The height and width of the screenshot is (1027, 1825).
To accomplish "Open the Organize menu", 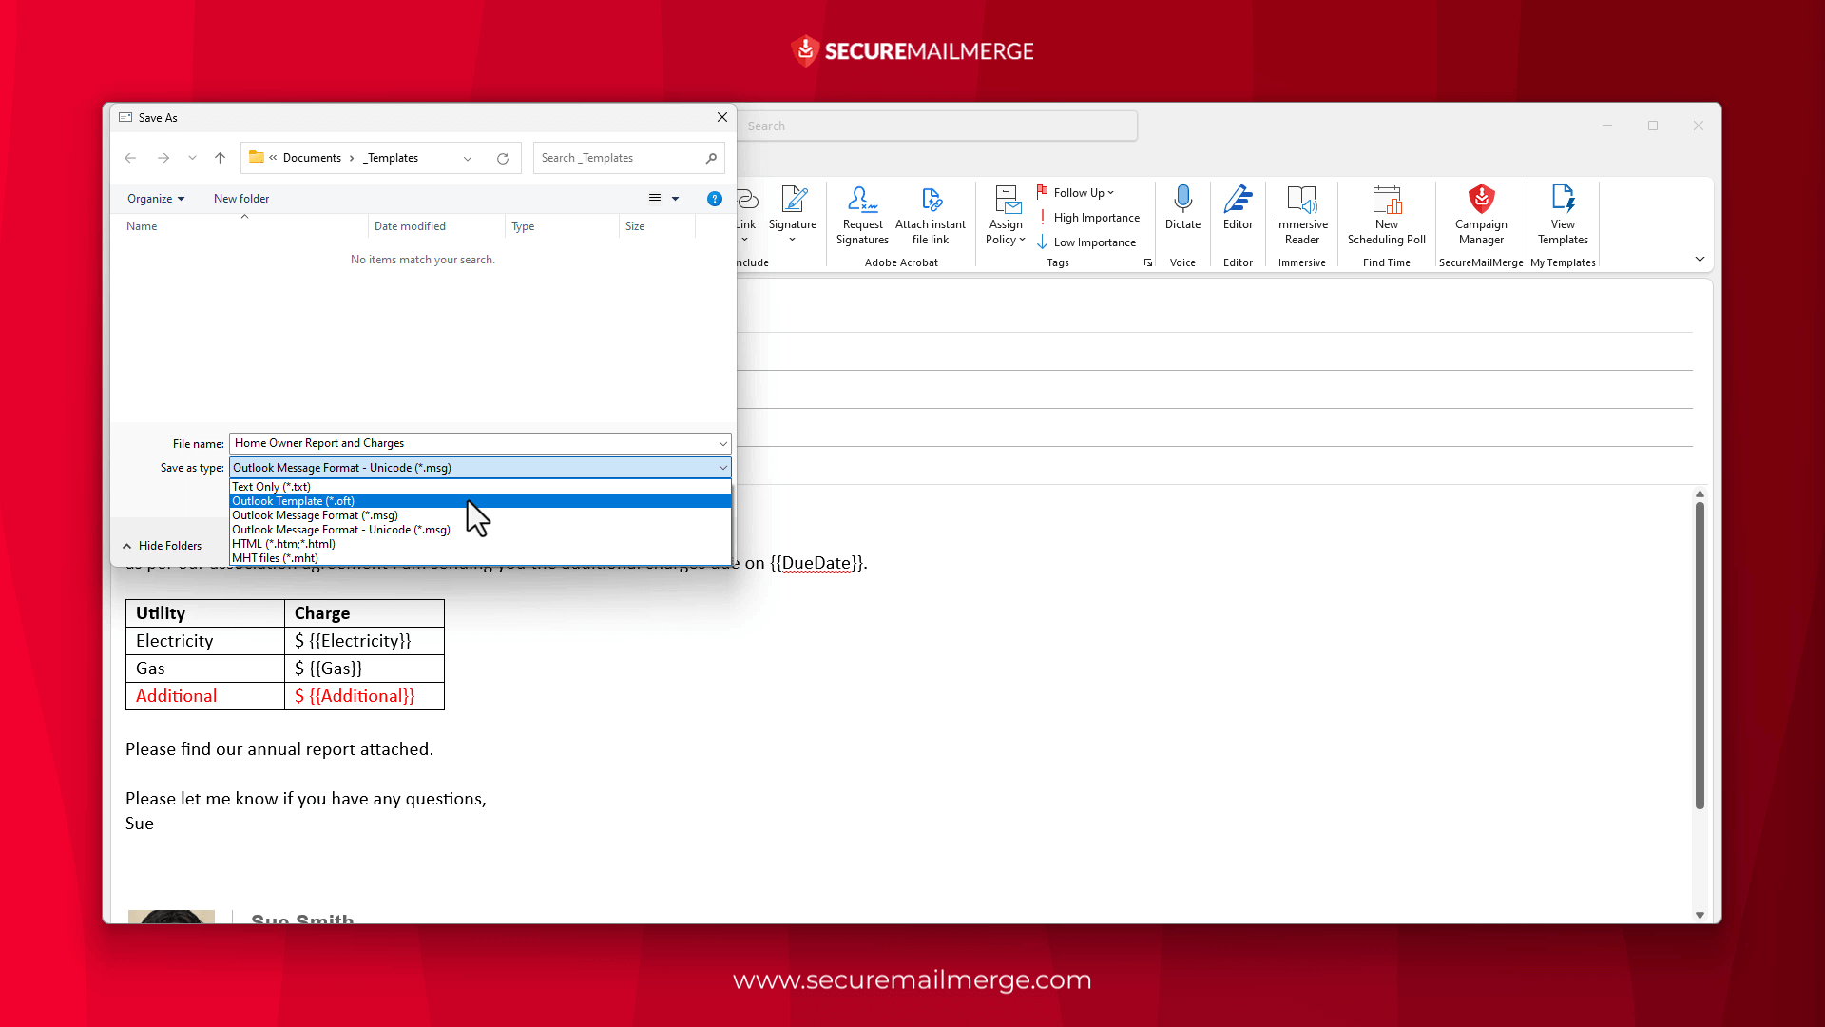I will 156,199.
